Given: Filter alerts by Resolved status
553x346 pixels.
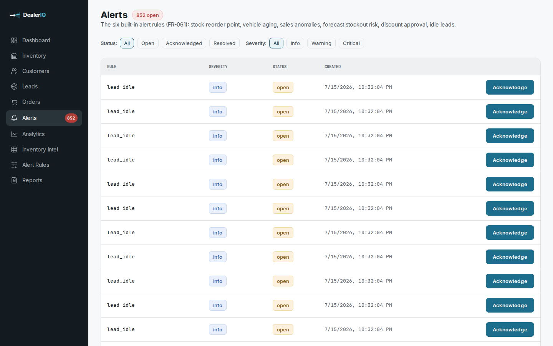Looking at the screenshot, I should pyautogui.click(x=224, y=43).
